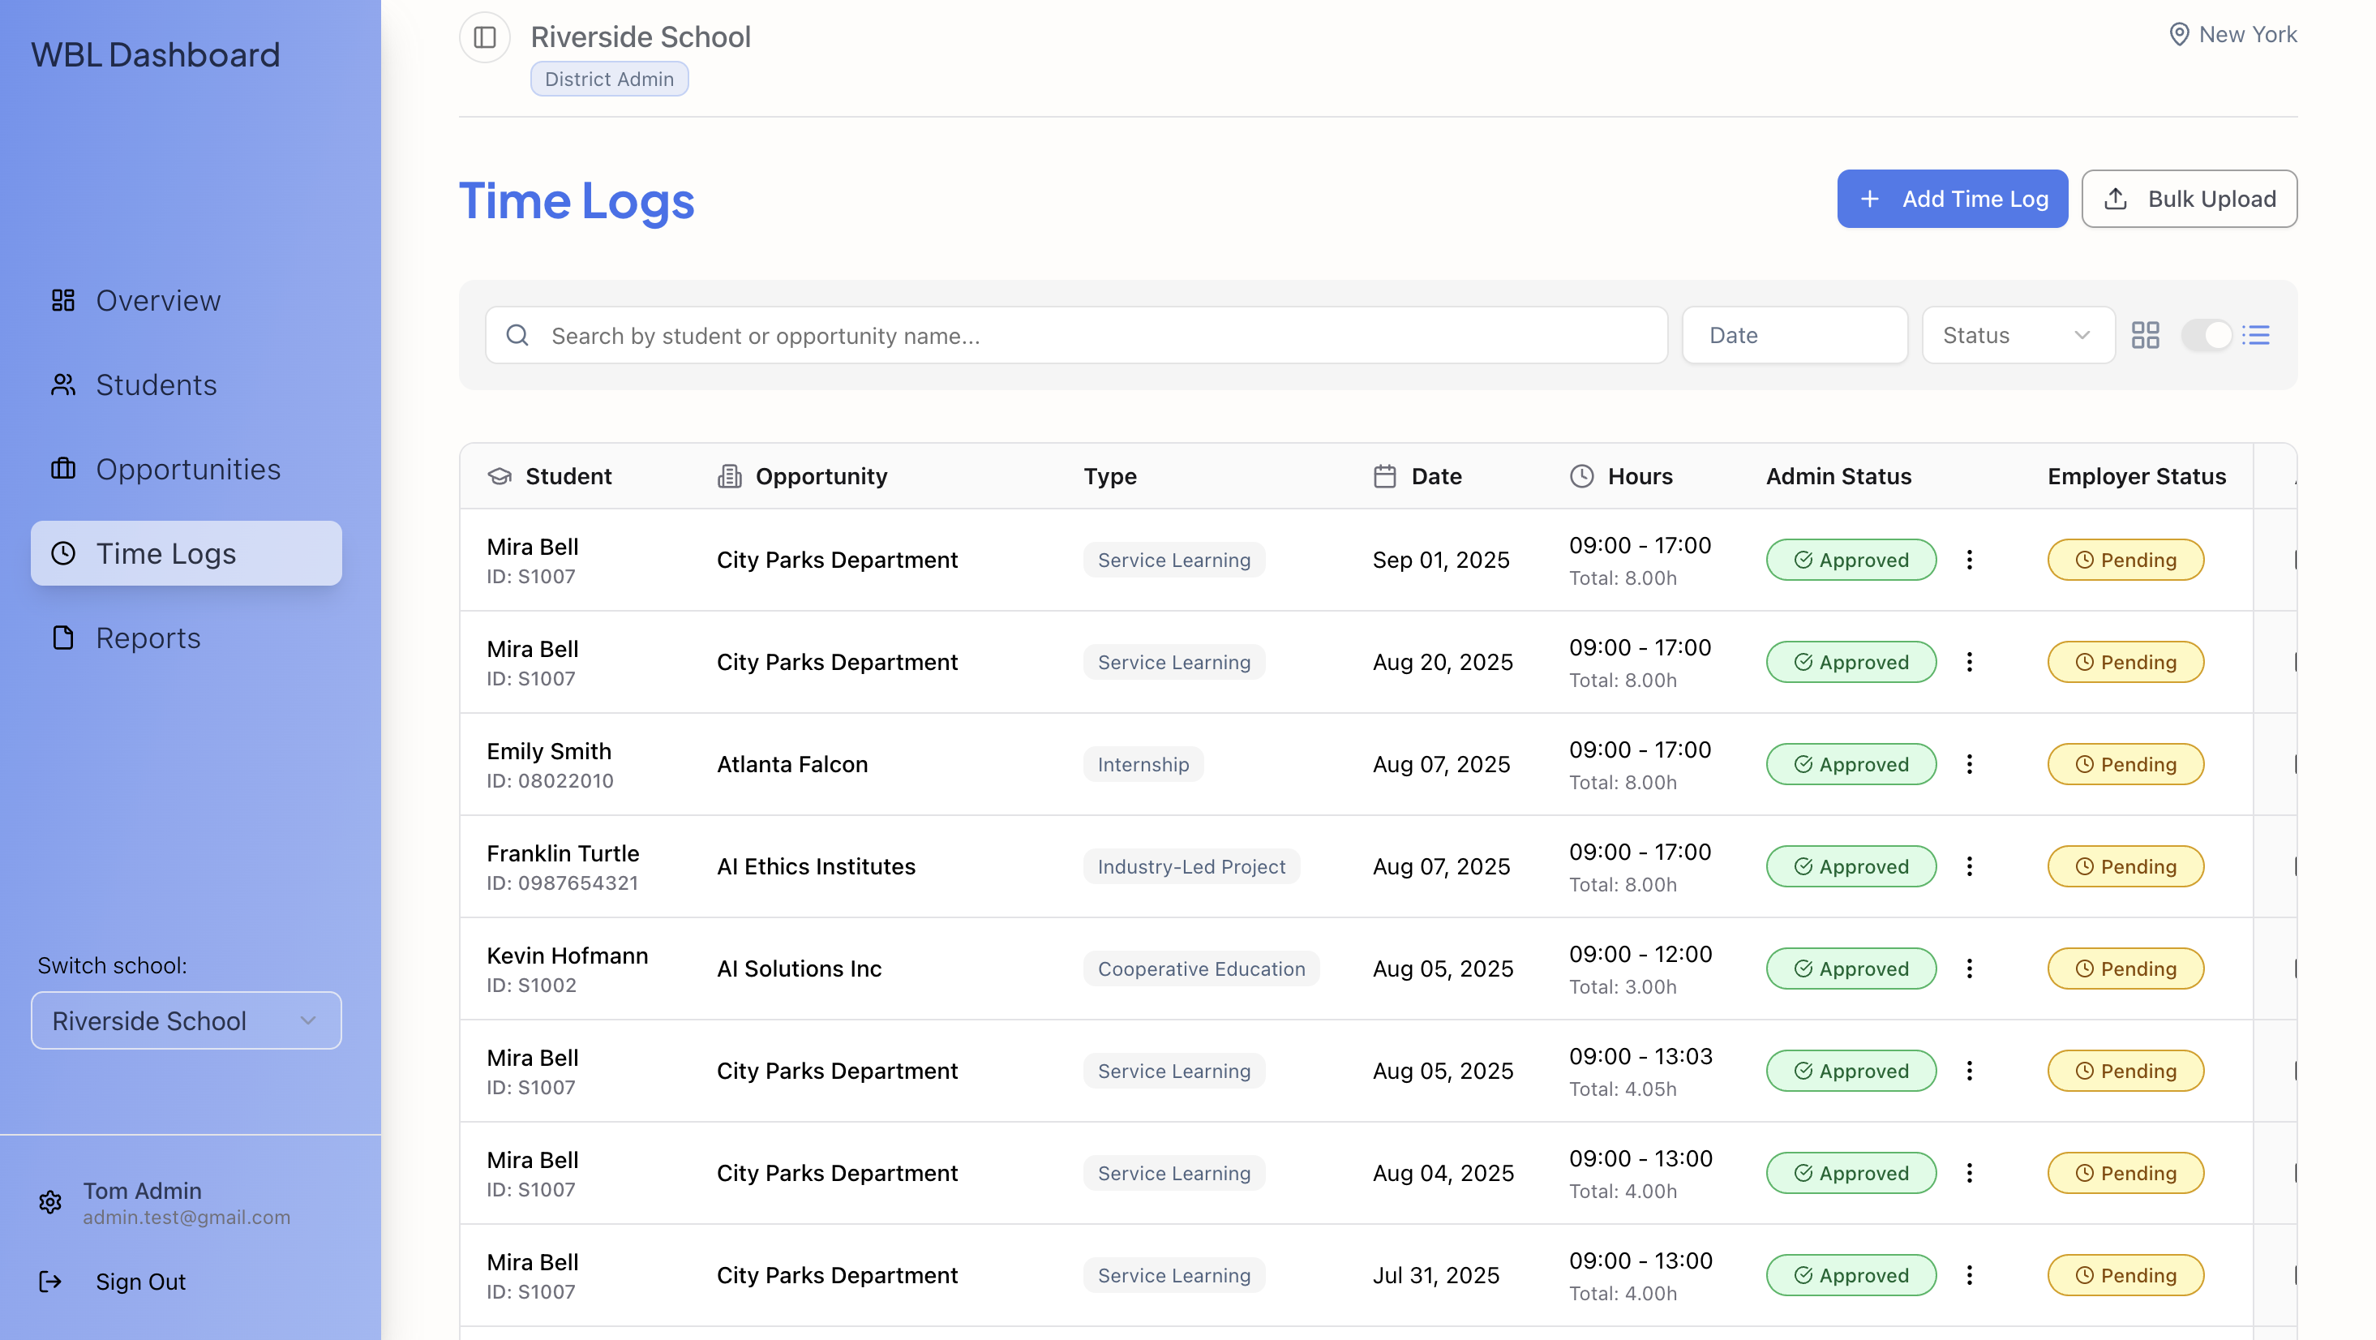
Task: Click the Reports document icon
Action: point(62,638)
